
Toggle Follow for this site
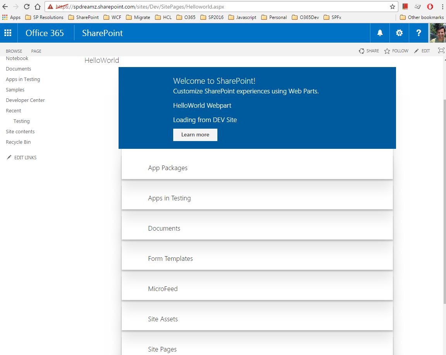[396, 51]
